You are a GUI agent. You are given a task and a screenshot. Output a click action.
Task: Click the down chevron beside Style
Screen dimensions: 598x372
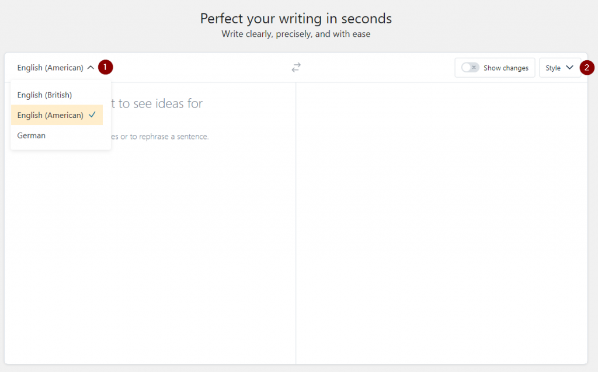click(569, 68)
